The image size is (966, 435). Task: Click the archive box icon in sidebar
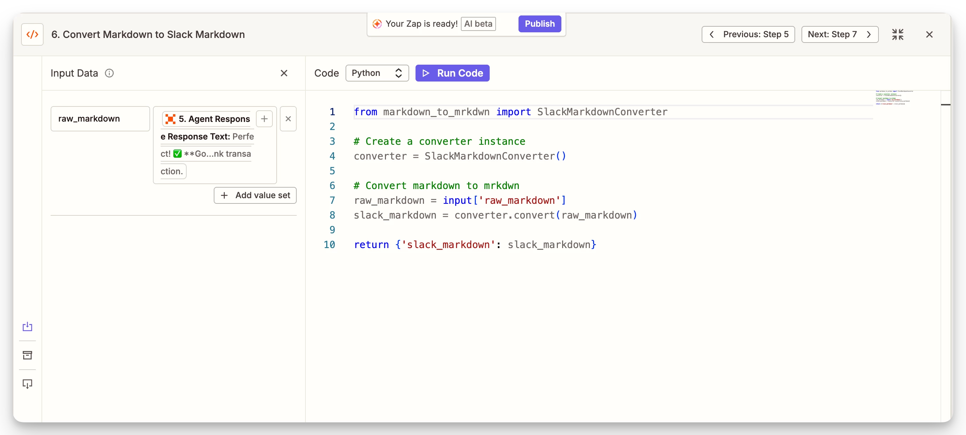[x=27, y=355]
